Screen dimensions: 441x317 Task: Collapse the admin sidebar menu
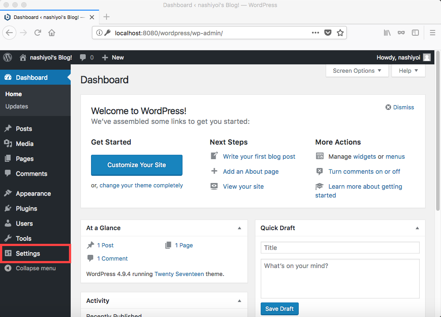coord(35,268)
